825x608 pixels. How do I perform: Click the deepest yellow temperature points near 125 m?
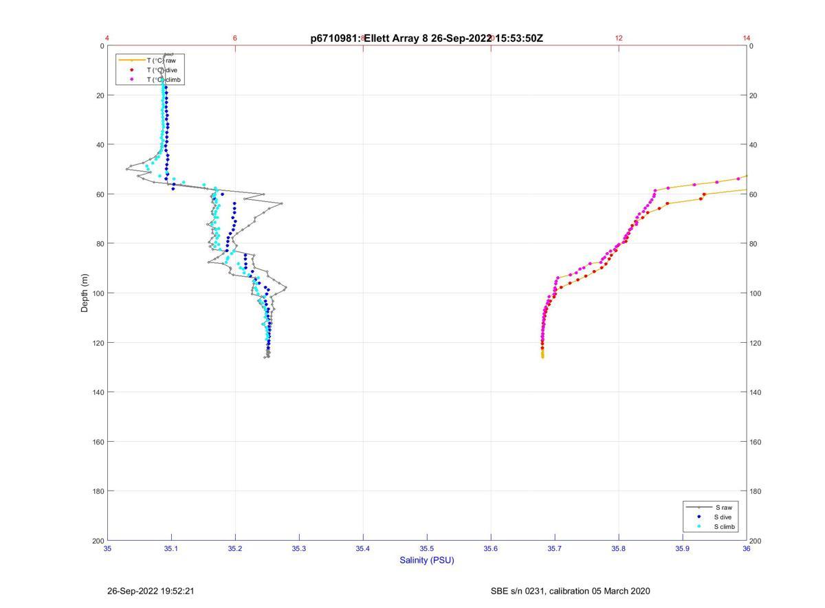(x=542, y=354)
